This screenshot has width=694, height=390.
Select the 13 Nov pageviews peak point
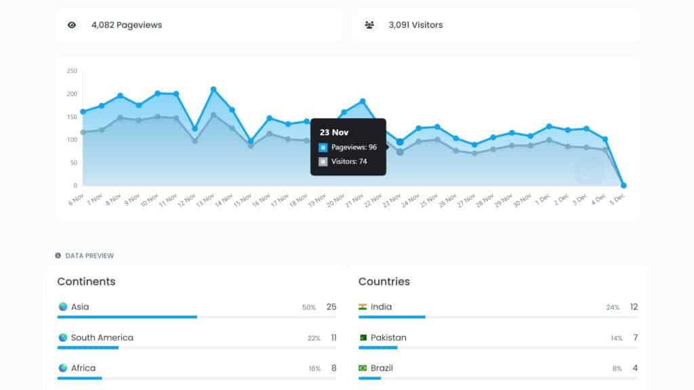(x=213, y=89)
